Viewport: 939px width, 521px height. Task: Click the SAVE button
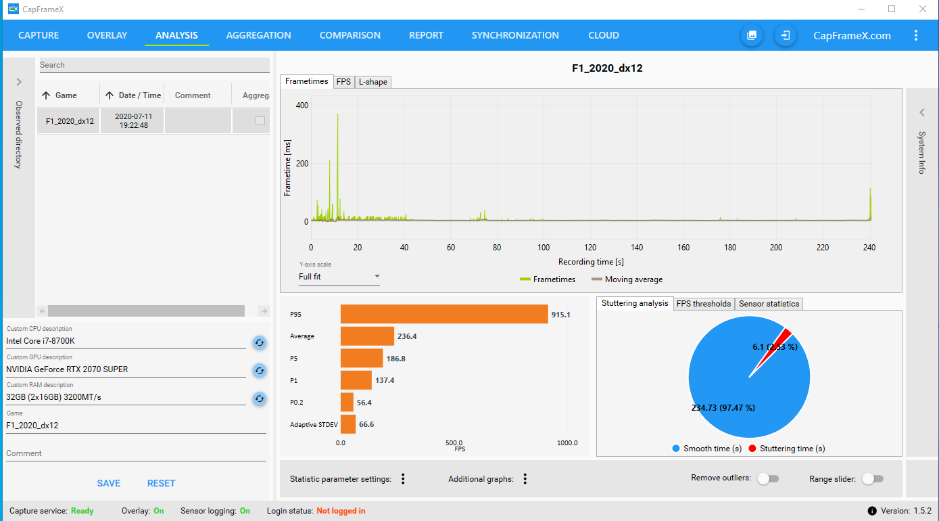coord(109,483)
